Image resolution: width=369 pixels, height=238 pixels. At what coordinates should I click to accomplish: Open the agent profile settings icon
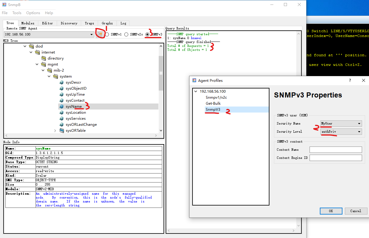point(100,34)
